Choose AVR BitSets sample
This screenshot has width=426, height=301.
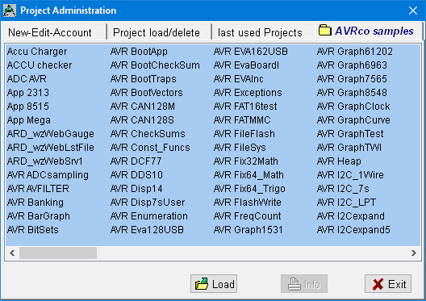coord(33,230)
